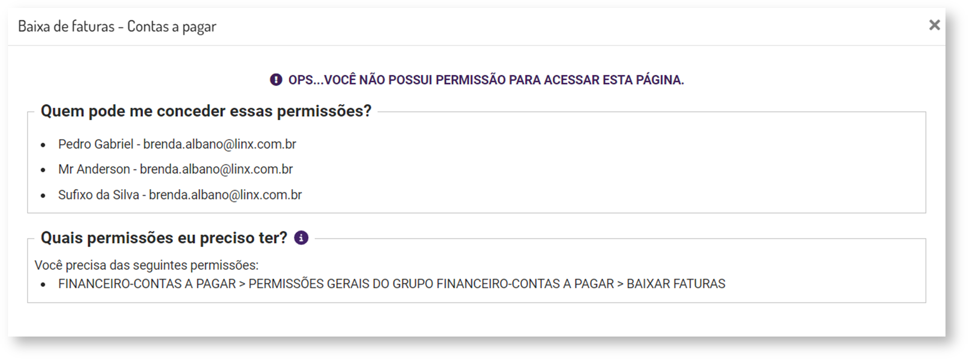
Task: Click "PERMISSÕES GERAIS DO GRUPO" in the permission path
Action: 341,284
